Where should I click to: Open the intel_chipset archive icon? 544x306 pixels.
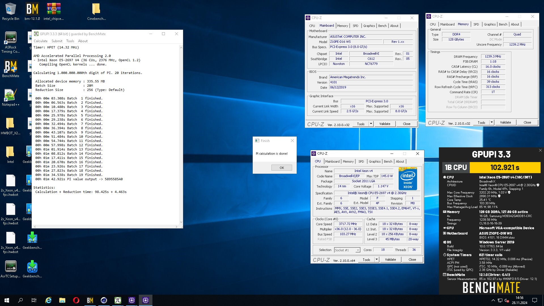54,12
